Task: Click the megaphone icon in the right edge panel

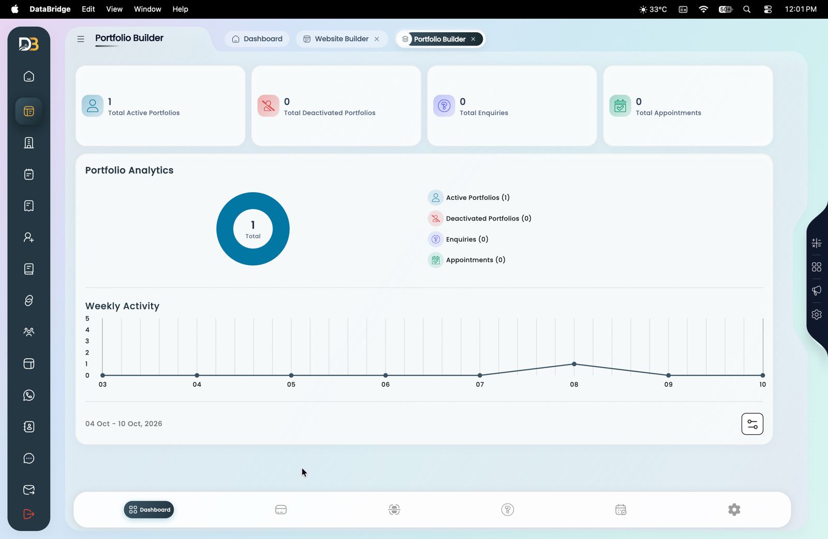Action: click(x=817, y=290)
